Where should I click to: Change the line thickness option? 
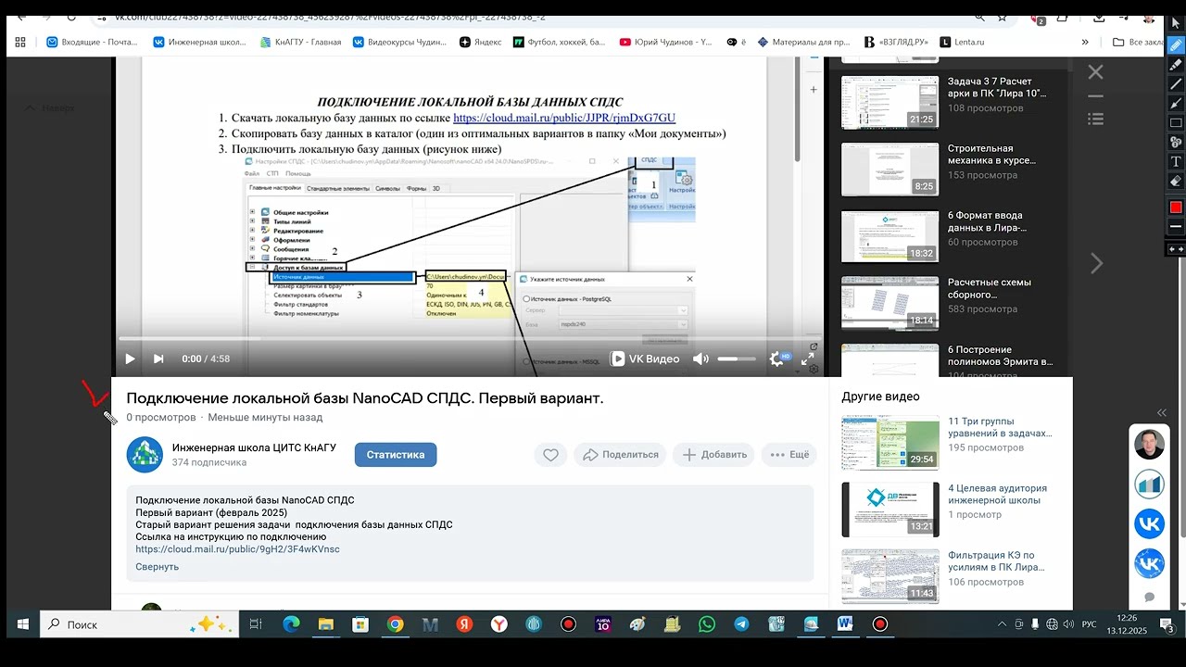[x=1176, y=227]
